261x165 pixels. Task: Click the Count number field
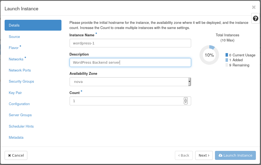[x=126, y=101]
